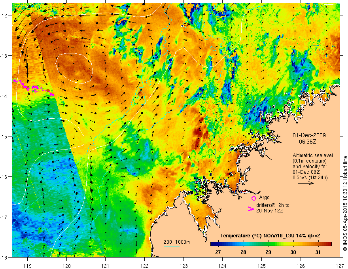Image resolution: width=348 pixels, height=269 pixels.
Task: Click the '0.5m/s (1kt 24h)' label
Action: [310, 178]
